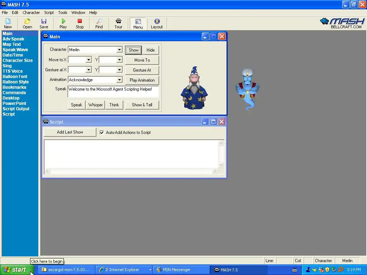This screenshot has height=275, width=367.
Task: Click the script area down scroll arrow
Action: (x=221, y=165)
